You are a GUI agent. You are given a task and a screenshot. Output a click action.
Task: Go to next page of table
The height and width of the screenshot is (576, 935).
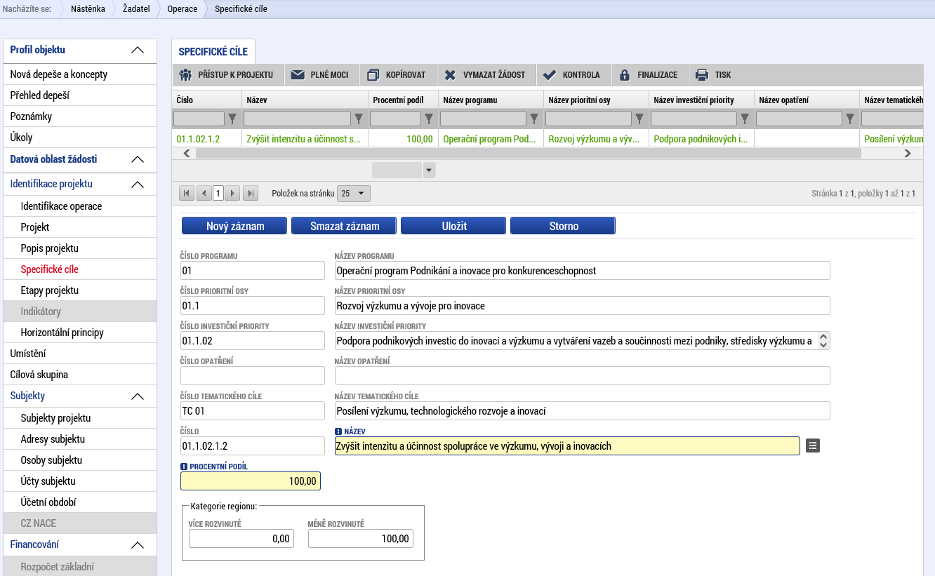pyautogui.click(x=232, y=193)
